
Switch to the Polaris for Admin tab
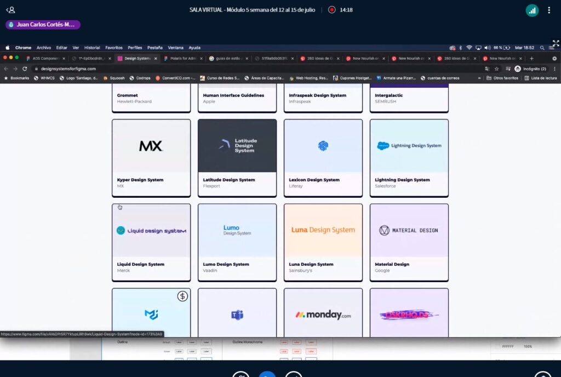[183, 58]
